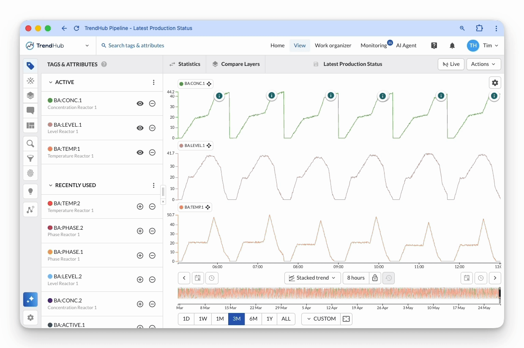The height and width of the screenshot is (348, 524).
Task: Select the filter funnel icon in sidebar
Action: 30,158
